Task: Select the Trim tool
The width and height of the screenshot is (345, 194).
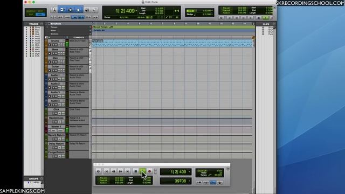Action: point(62,10)
